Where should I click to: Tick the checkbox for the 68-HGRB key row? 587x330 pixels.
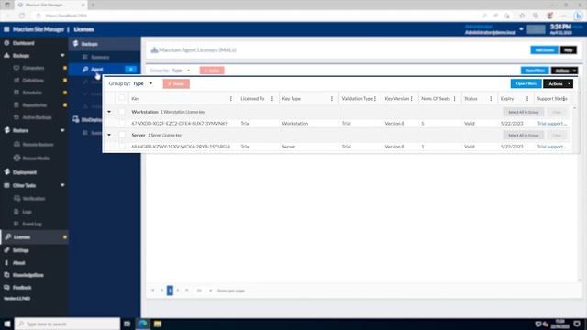click(x=122, y=147)
